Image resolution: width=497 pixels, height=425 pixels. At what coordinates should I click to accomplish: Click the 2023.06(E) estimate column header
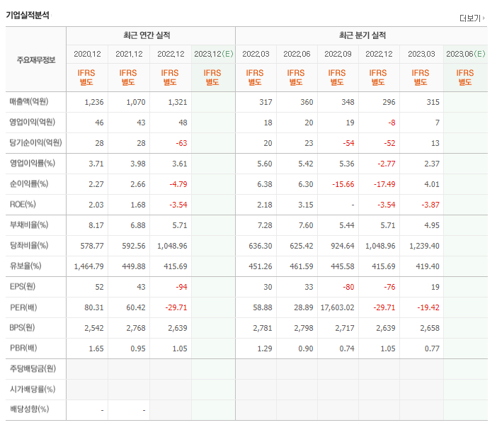point(466,54)
